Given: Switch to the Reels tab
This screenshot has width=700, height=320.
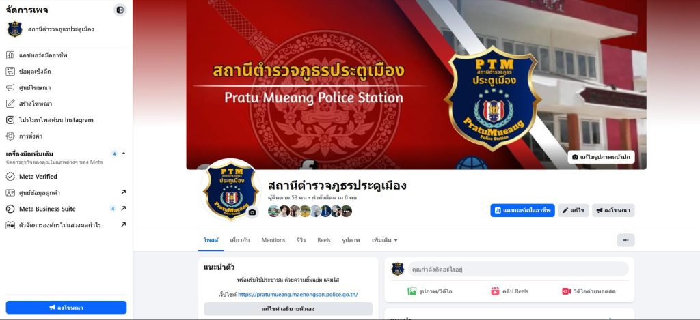Looking at the screenshot, I should (323, 240).
